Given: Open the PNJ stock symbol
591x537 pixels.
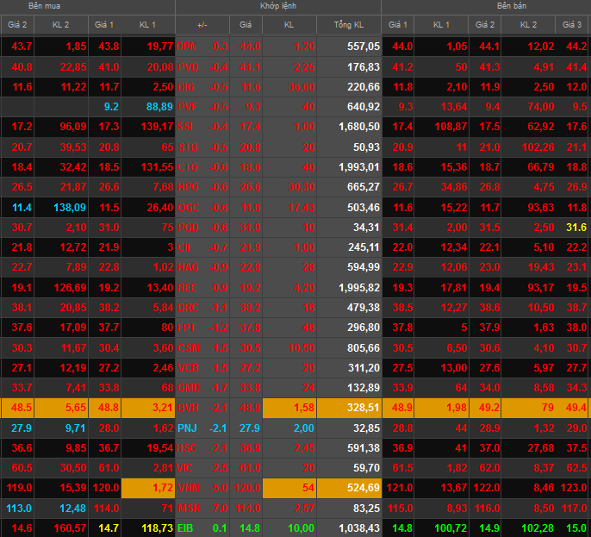Looking at the screenshot, I should [188, 428].
